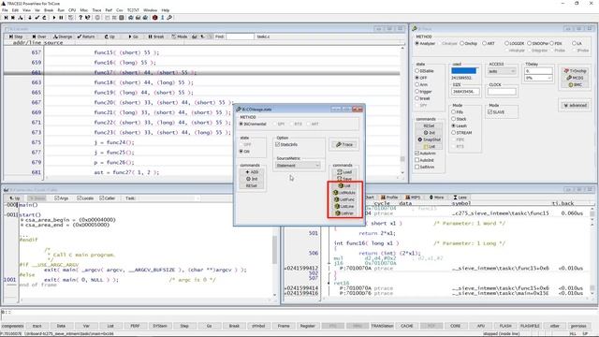599x337 pixels.
Task: Toggle the SLAVE checkbox in the Trace window
Action: pyautogui.click(x=496, y=112)
